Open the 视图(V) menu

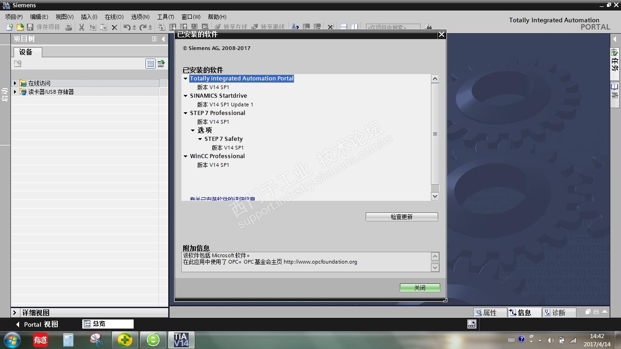coord(65,17)
